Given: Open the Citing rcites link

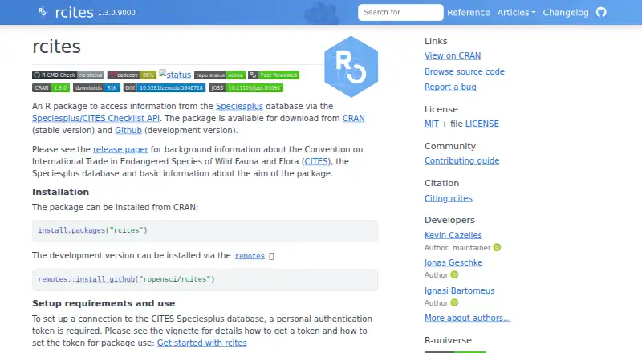Looking at the screenshot, I should [x=449, y=198].
